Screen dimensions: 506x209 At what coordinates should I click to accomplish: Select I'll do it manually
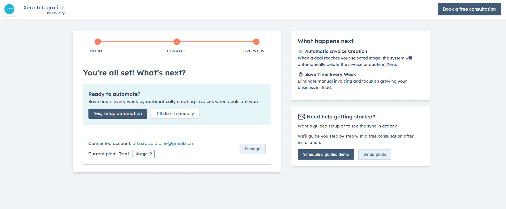tap(175, 114)
